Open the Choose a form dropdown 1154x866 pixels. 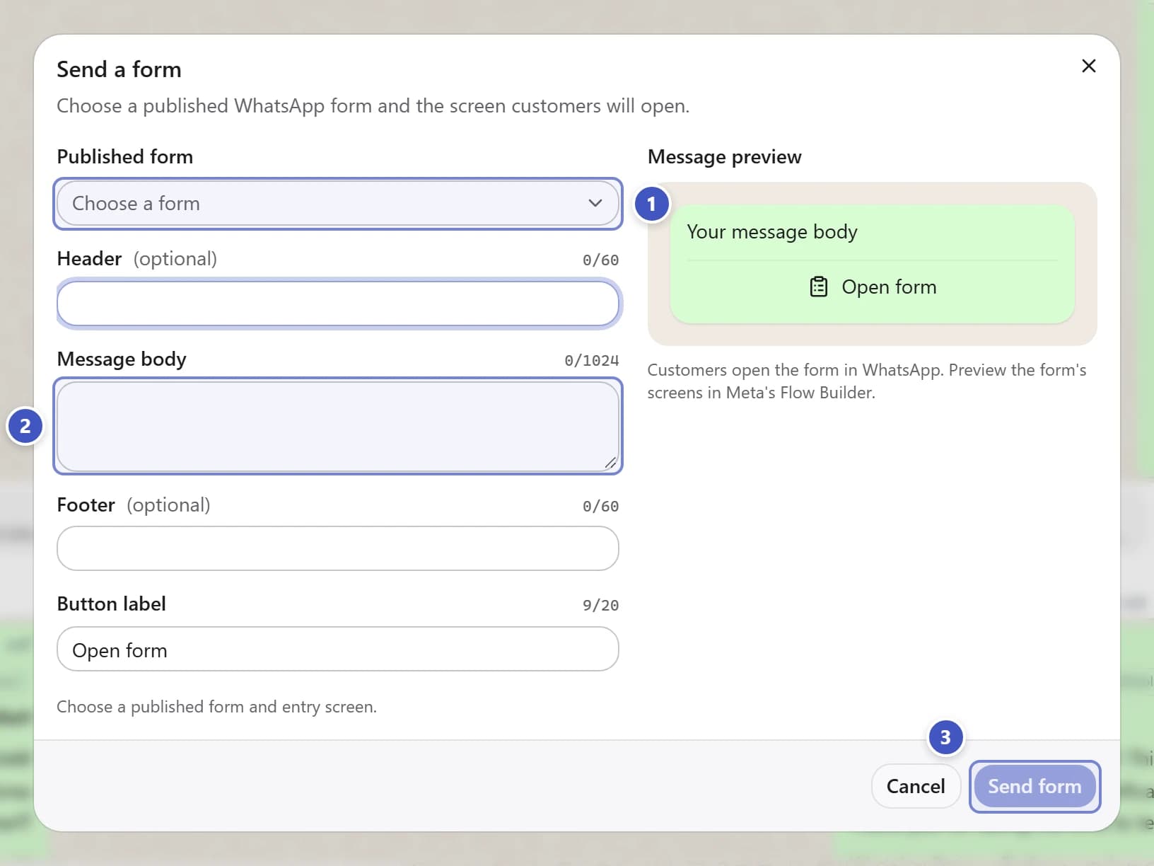(338, 204)
